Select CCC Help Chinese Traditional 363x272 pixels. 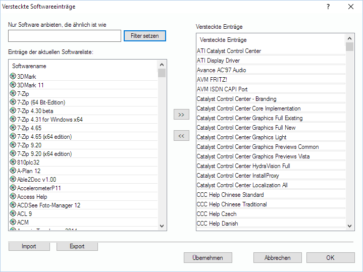pos(271,204)
